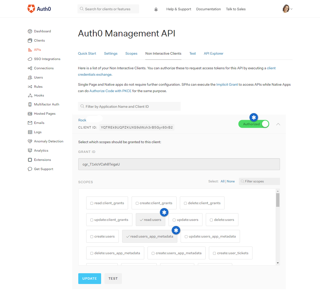Switch to the Settings tab

(111, 53)
